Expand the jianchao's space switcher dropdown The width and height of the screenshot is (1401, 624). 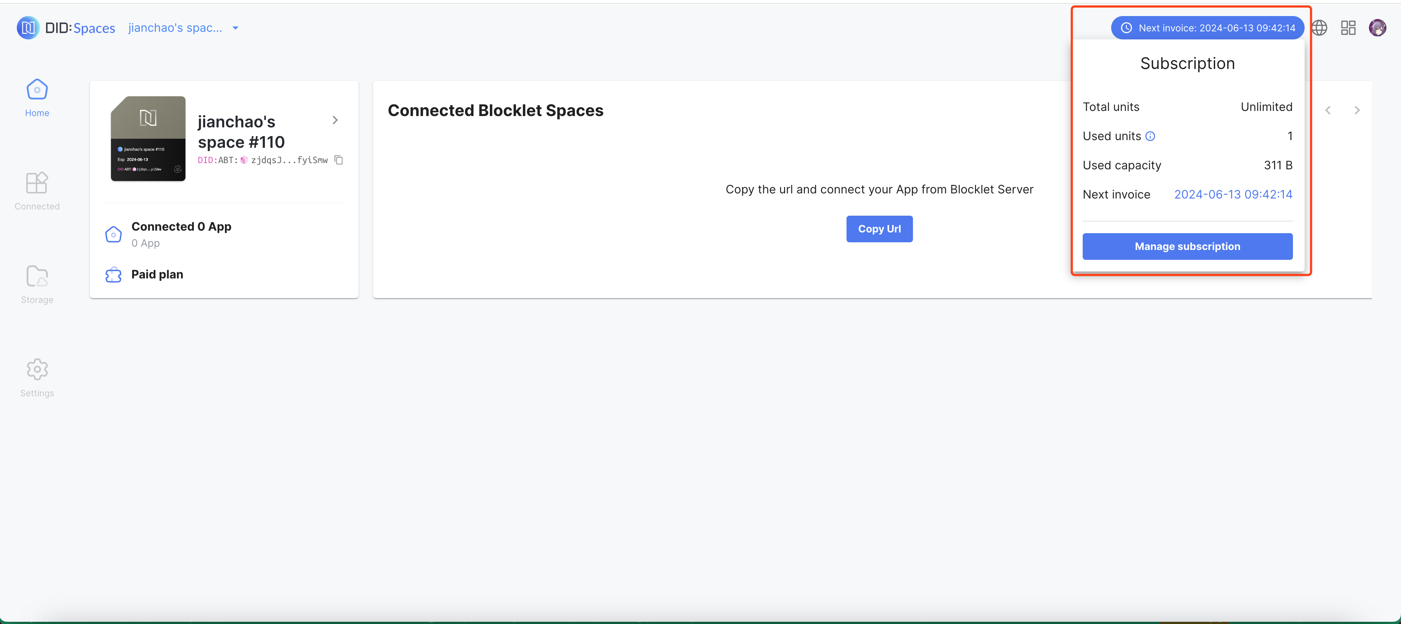pos(235,28)
